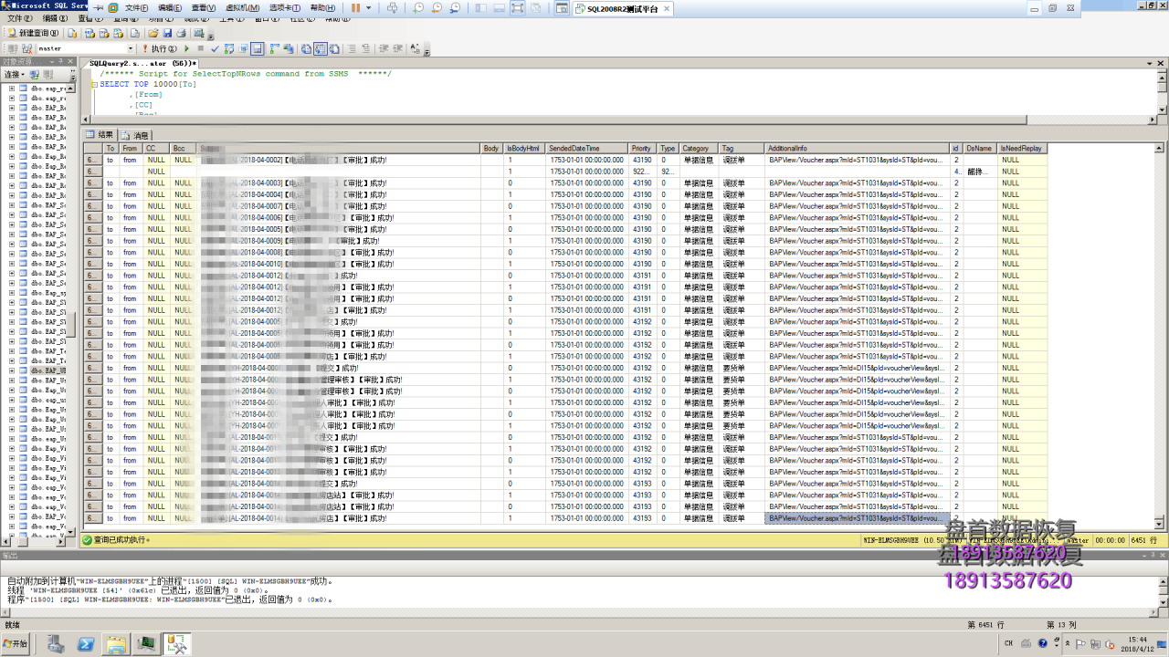Click the Save diskette icon in SSMS toolbar
The image size is (1169, 657).
pyautogui.click(x=167, y=33)
